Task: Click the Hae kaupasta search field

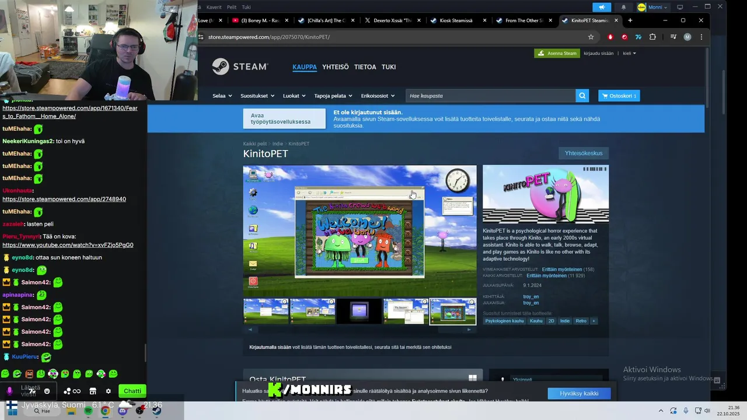Action: [490, 96]
